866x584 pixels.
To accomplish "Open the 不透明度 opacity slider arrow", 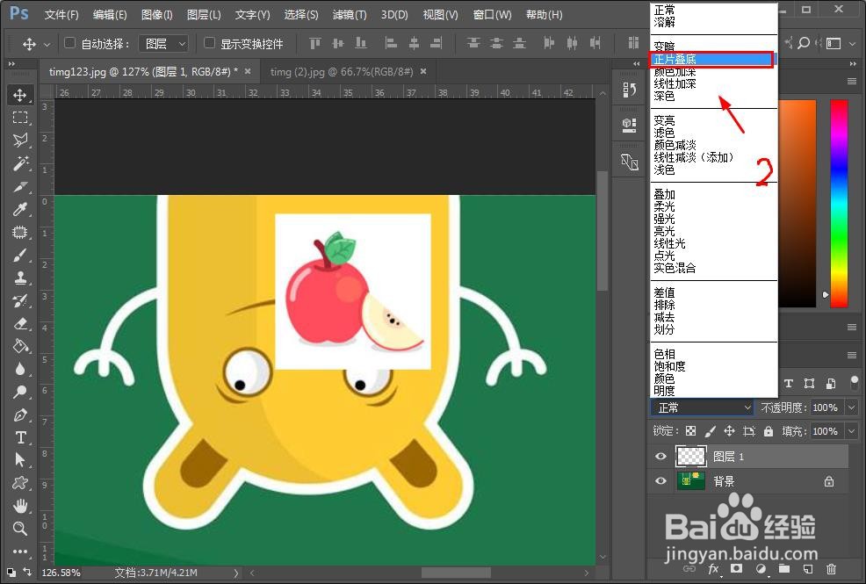I will coord(851,407).
